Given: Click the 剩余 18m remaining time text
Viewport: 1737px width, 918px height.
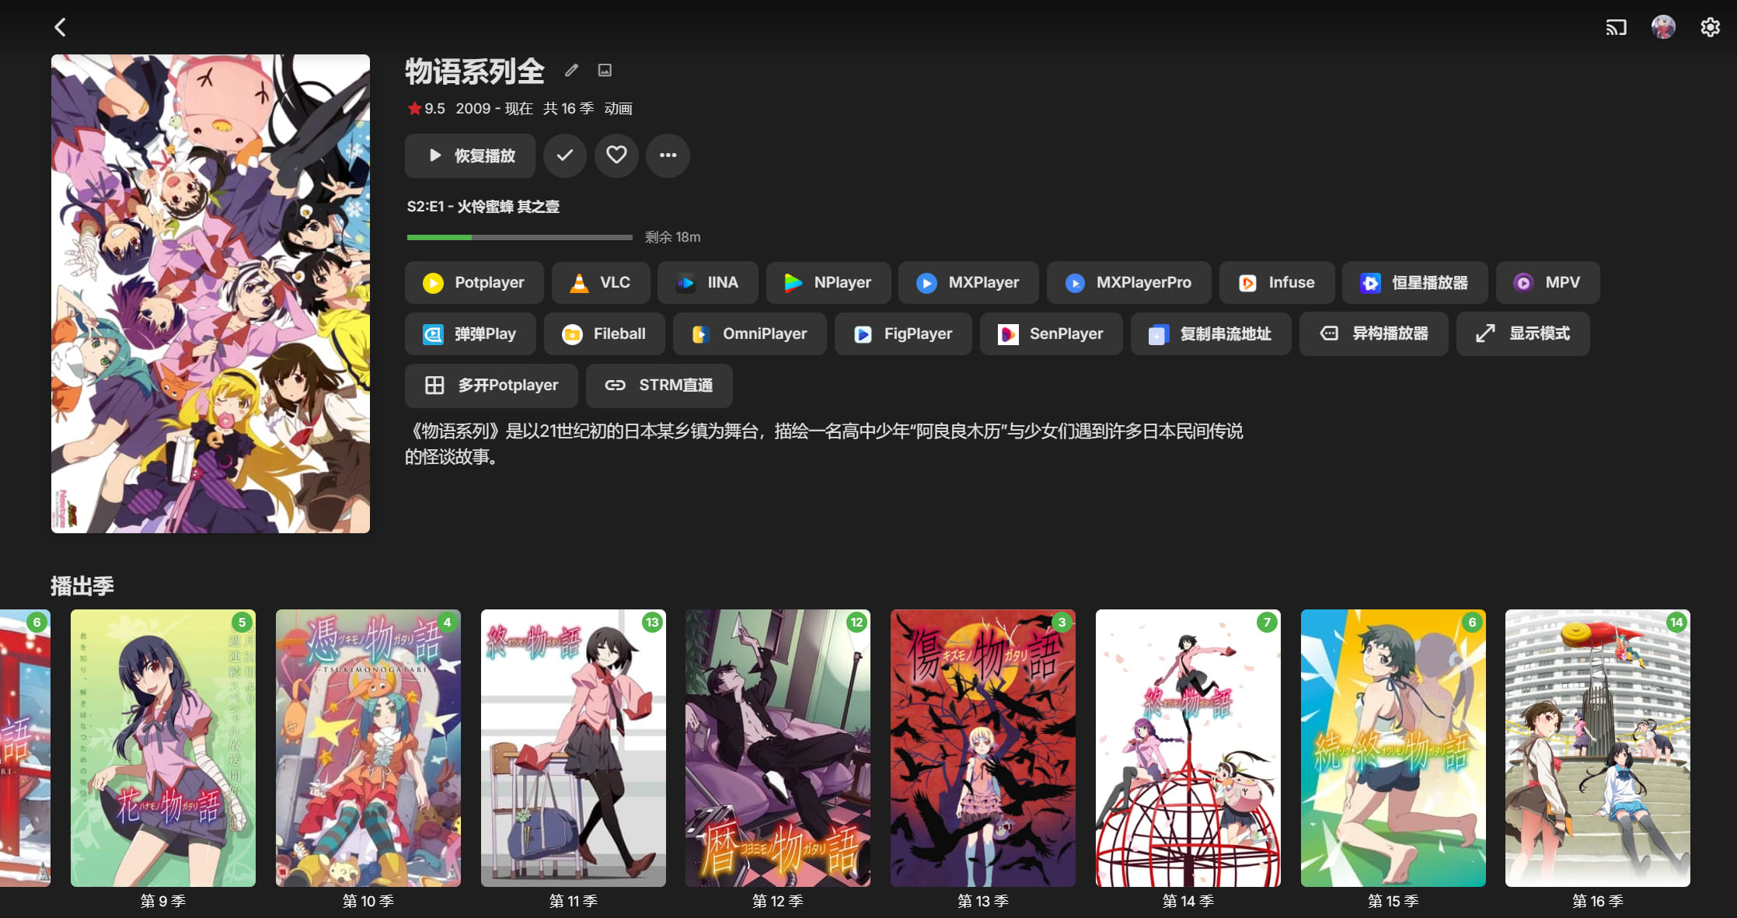Looking at the screenshot, I should (x=673, y=237).
